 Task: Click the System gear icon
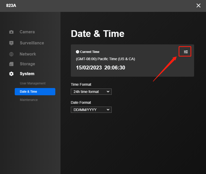click(11, 74)
